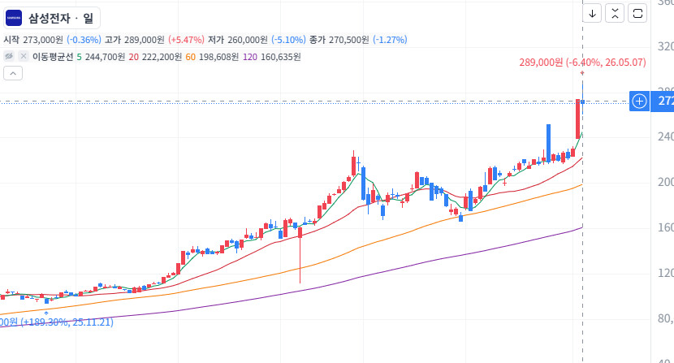Click the 5-day average value 244,700원

[x=105, y=57]
